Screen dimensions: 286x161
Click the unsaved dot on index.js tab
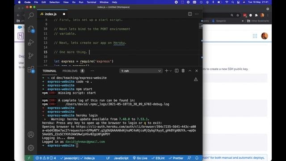coord(64,14)
